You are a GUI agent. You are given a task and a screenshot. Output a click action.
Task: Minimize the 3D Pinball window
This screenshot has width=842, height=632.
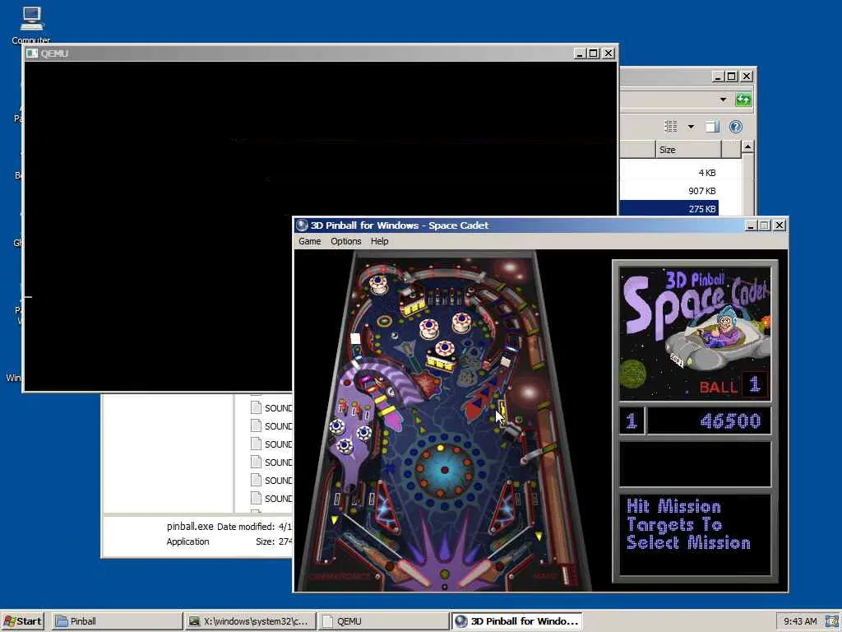pos(751,225)
